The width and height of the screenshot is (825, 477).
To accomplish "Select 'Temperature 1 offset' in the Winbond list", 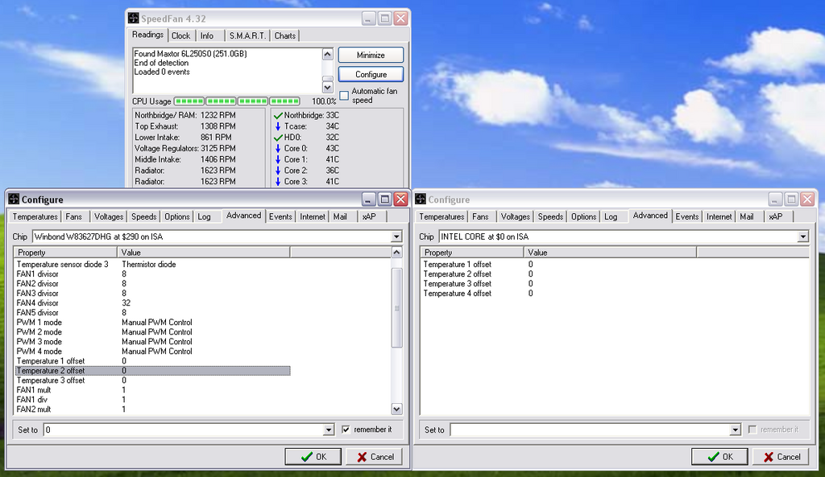I will pos(152,361).
